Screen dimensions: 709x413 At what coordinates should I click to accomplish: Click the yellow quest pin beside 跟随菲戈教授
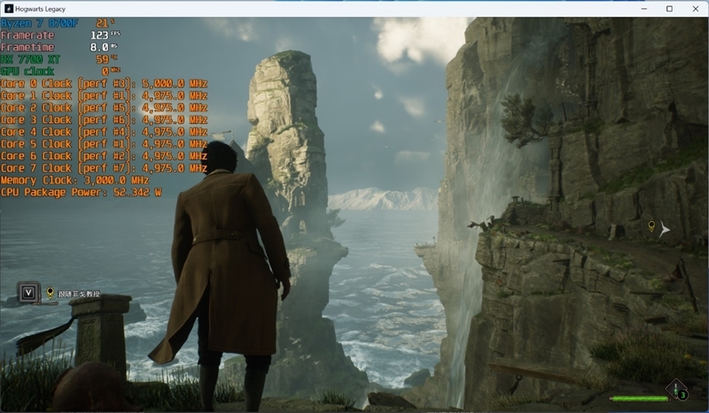click(x=51, y=294)
